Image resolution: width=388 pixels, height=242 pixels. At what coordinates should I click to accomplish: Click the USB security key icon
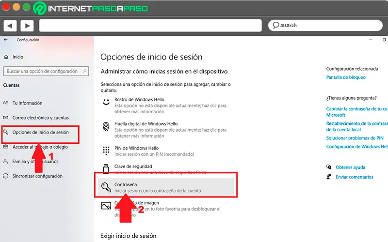[106, 169]
